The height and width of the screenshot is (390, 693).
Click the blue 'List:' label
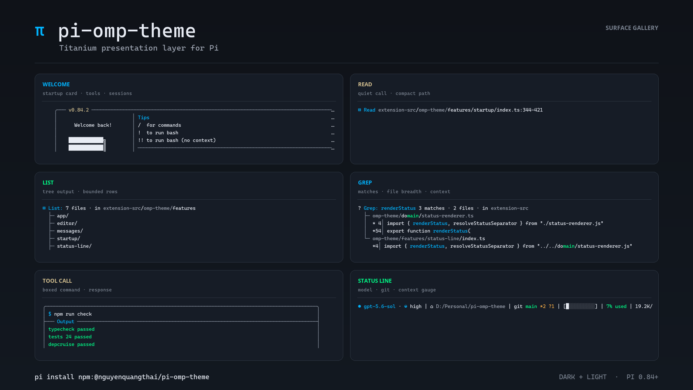pos(56,208)
